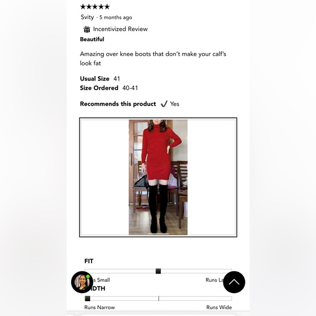Image resolution: width=316 pixels, height=316 pixels.
Task: Click the Usual Size 41 text
Action: [x=100, y=78]
